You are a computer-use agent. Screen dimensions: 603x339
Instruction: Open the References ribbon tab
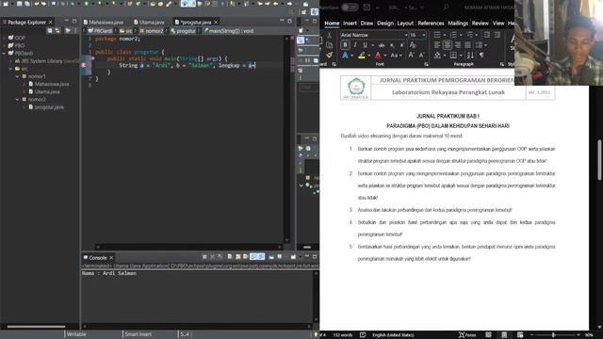click(431, 24)
